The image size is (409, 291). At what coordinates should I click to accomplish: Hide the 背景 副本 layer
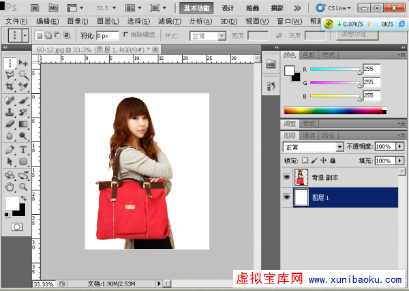pyautogui.click(x=286, y=178)
